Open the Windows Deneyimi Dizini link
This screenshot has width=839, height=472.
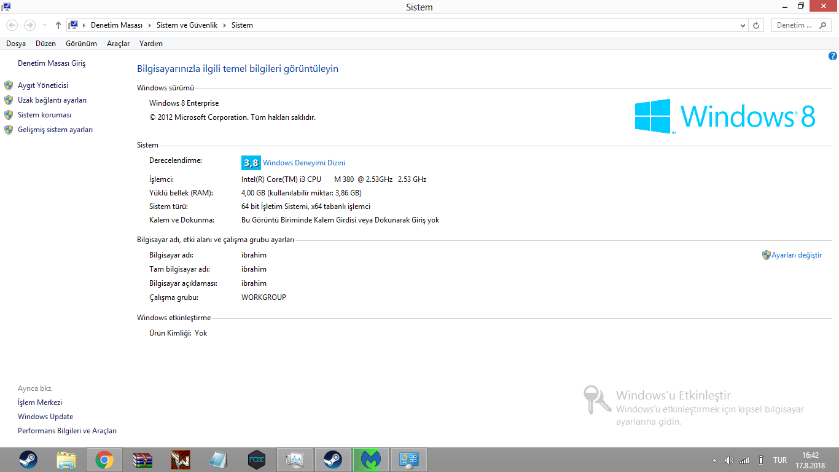tap(304, 163)
